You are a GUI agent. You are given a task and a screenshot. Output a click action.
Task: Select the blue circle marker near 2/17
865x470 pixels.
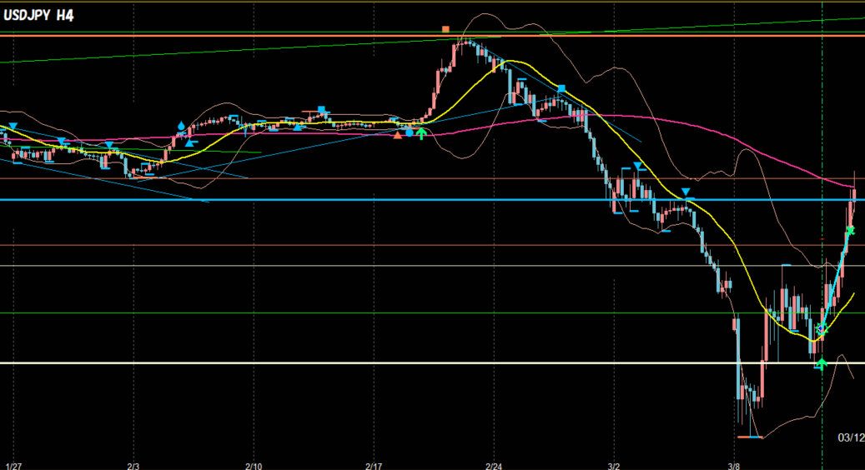[x=410, y=132]
